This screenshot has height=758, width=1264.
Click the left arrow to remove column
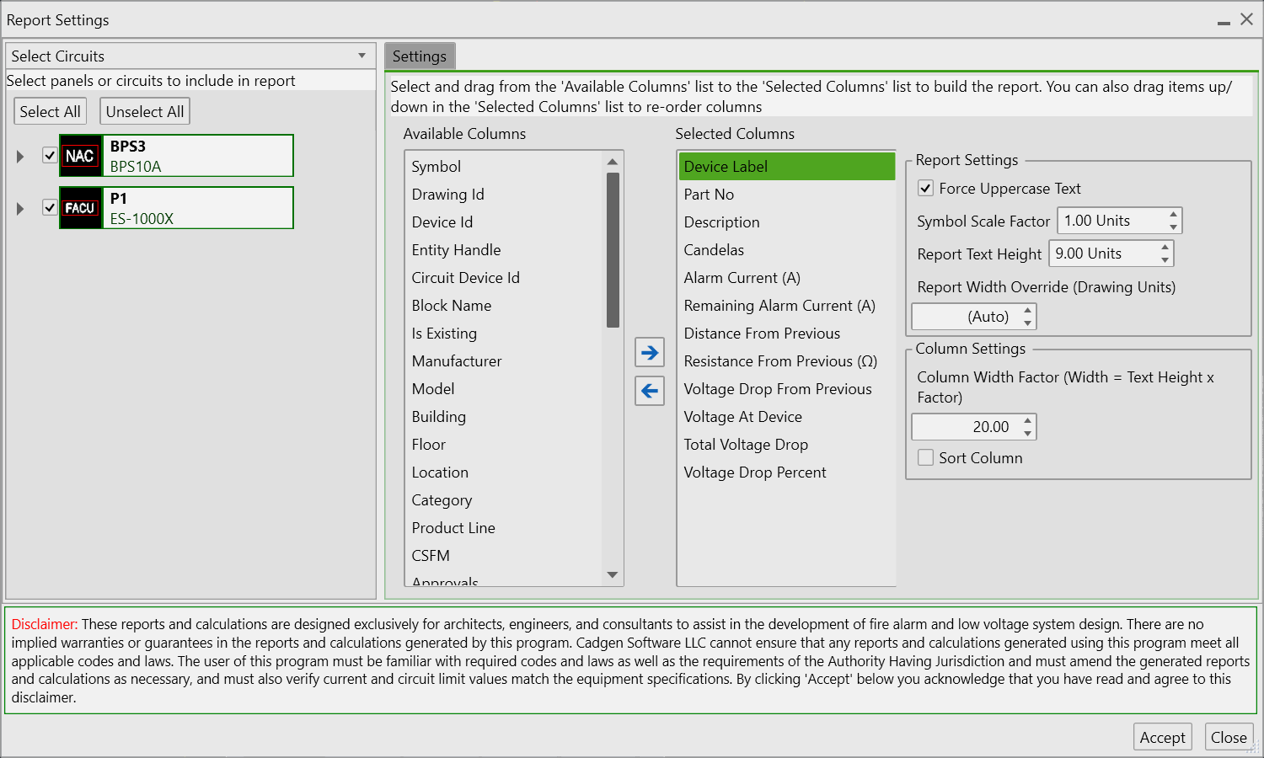pos(650,391)
